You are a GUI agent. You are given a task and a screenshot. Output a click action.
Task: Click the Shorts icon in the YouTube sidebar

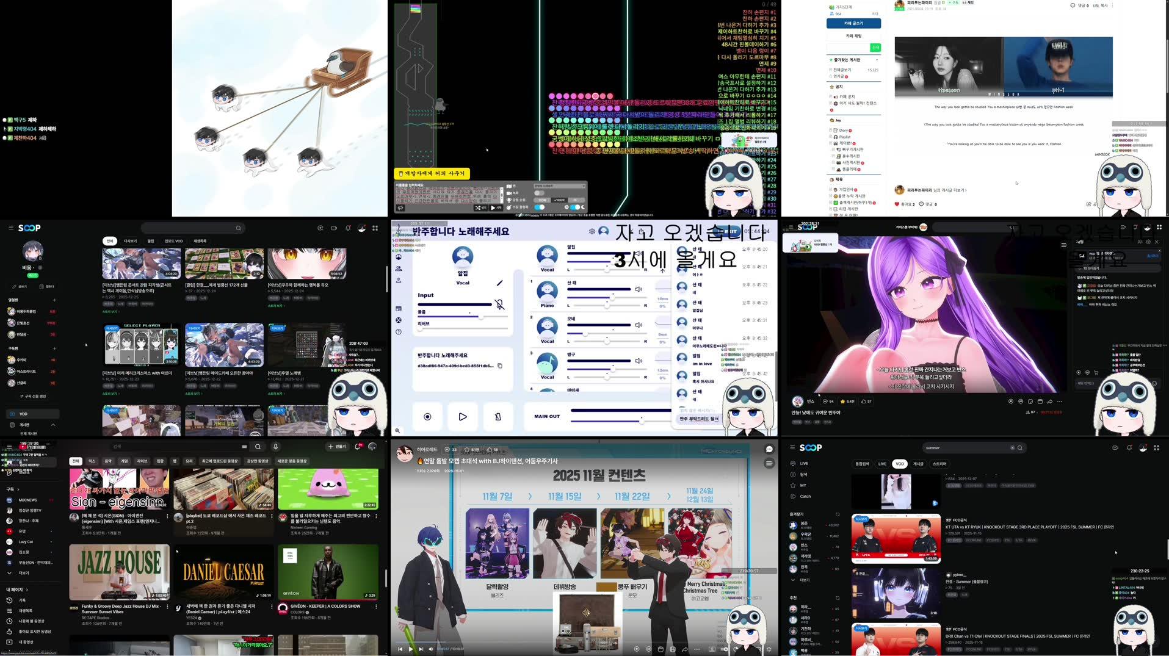[x=8, y=473]
